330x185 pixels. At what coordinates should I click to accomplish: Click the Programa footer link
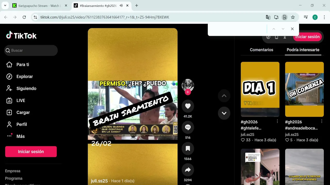14,178
